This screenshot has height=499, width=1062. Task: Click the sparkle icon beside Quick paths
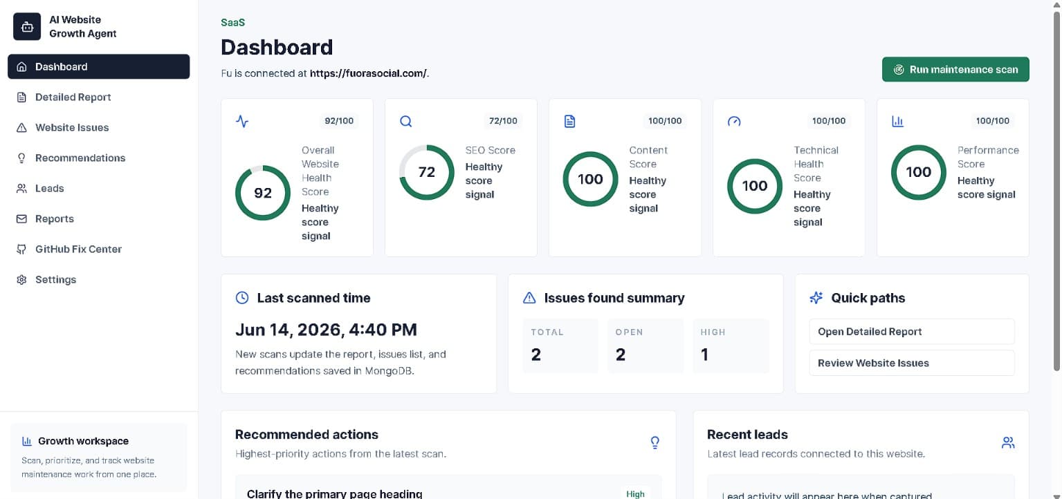pos(816,298)
